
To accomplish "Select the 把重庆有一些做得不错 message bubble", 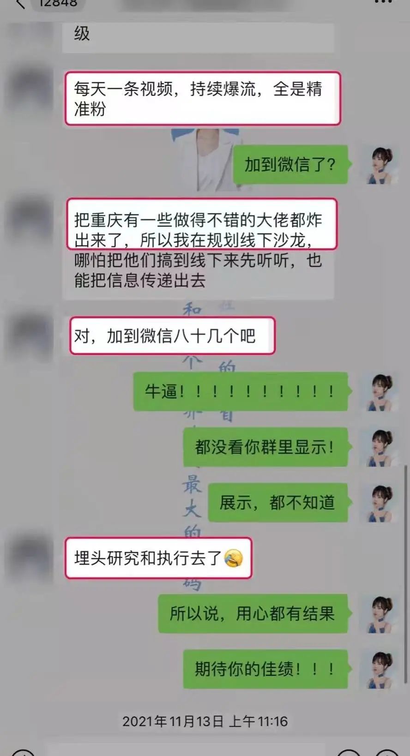I will [x=199, y=249].
